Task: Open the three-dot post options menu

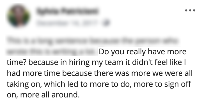Action: click(x=190, y=10)
